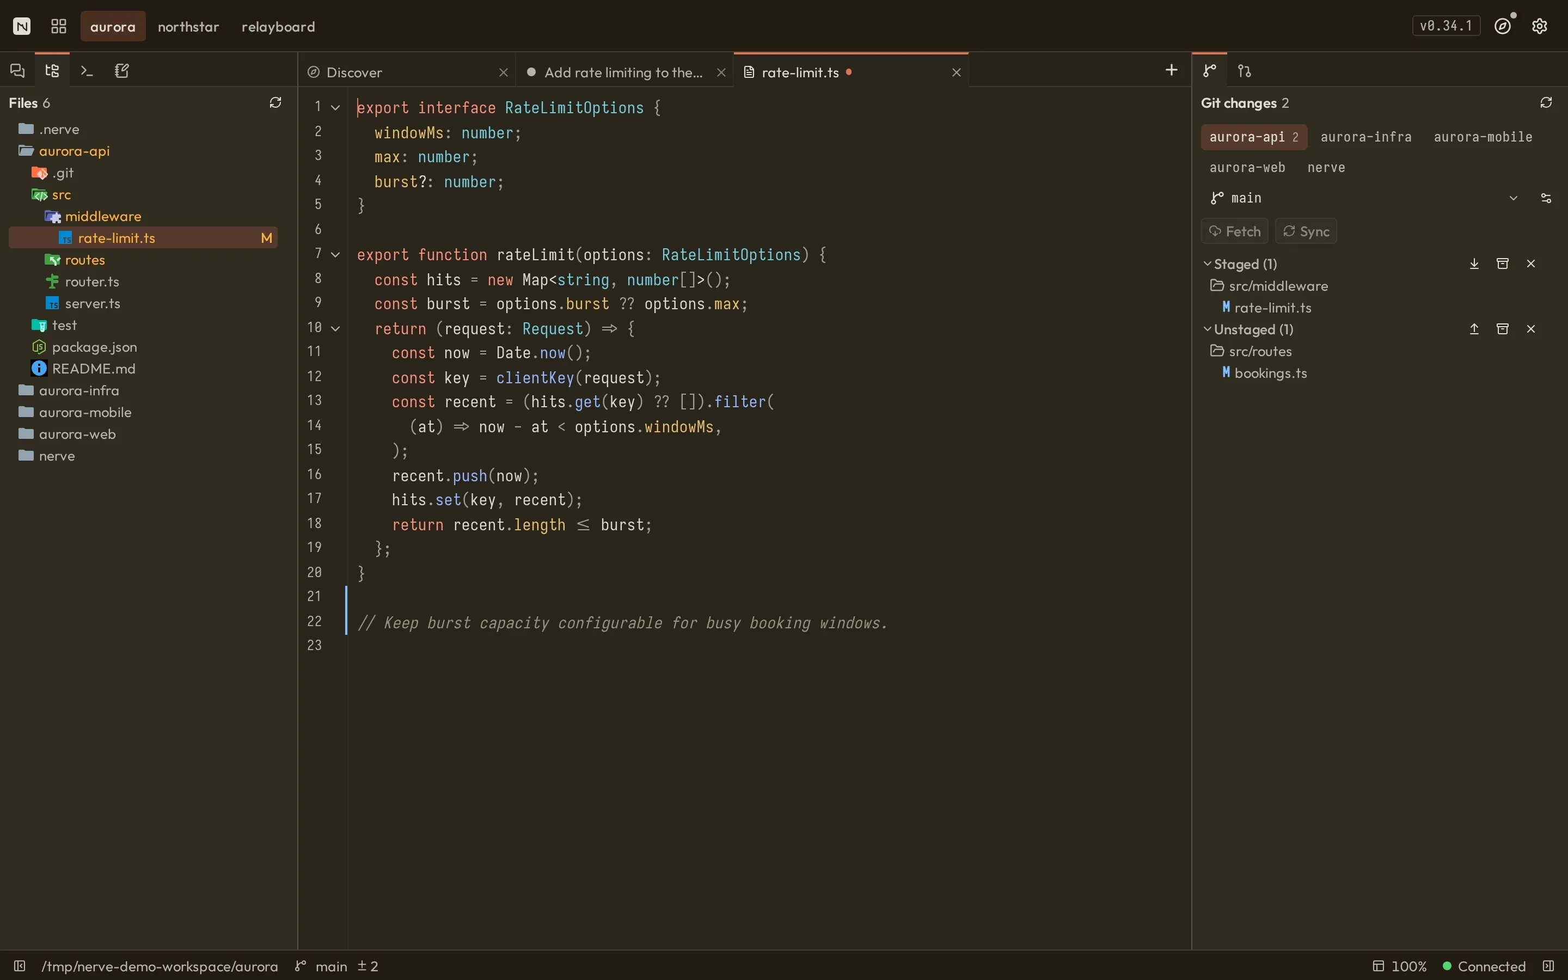
Task: Close the rate-limit.ts tab
Action: point(955,72)
